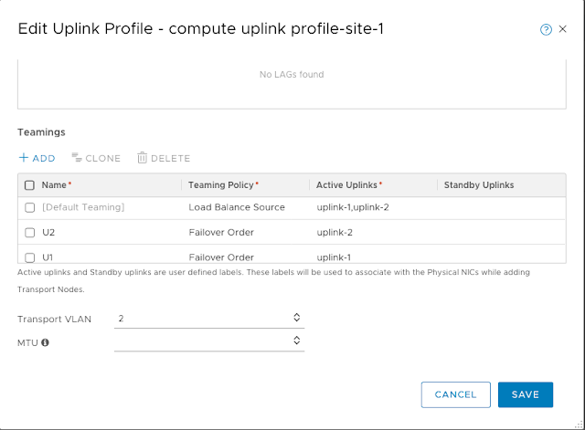585x430 pixels.
Task: Click the empty MTU input field
Action: 201,341
